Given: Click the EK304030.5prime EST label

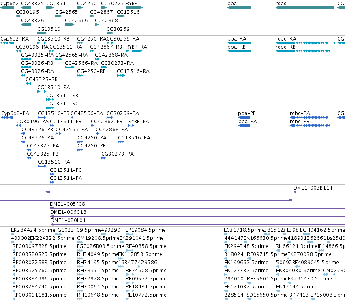Looking at the screenshot, I should coord(298,271).
